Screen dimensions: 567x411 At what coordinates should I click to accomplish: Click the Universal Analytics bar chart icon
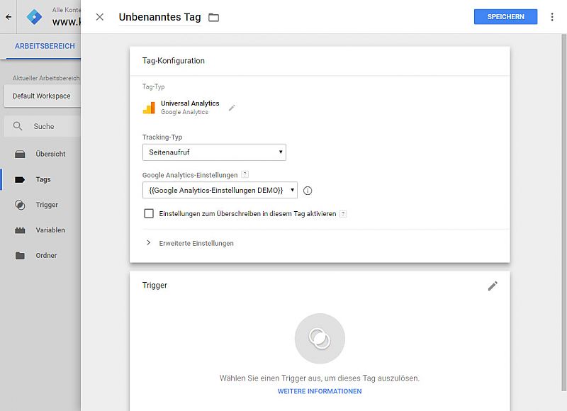(149, 108)
